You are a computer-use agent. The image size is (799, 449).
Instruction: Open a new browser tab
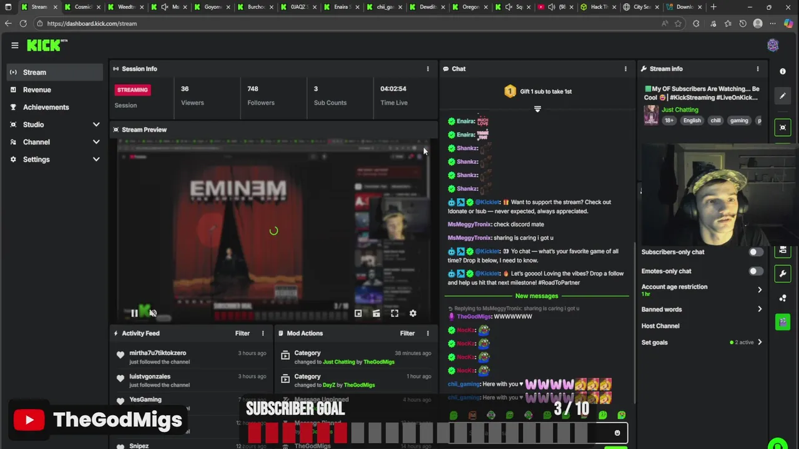point(713,7)
